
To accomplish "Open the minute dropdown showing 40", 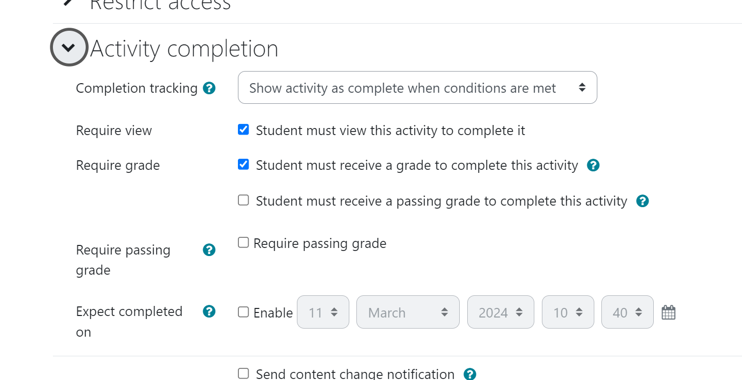I will click(x=628, y=312).
